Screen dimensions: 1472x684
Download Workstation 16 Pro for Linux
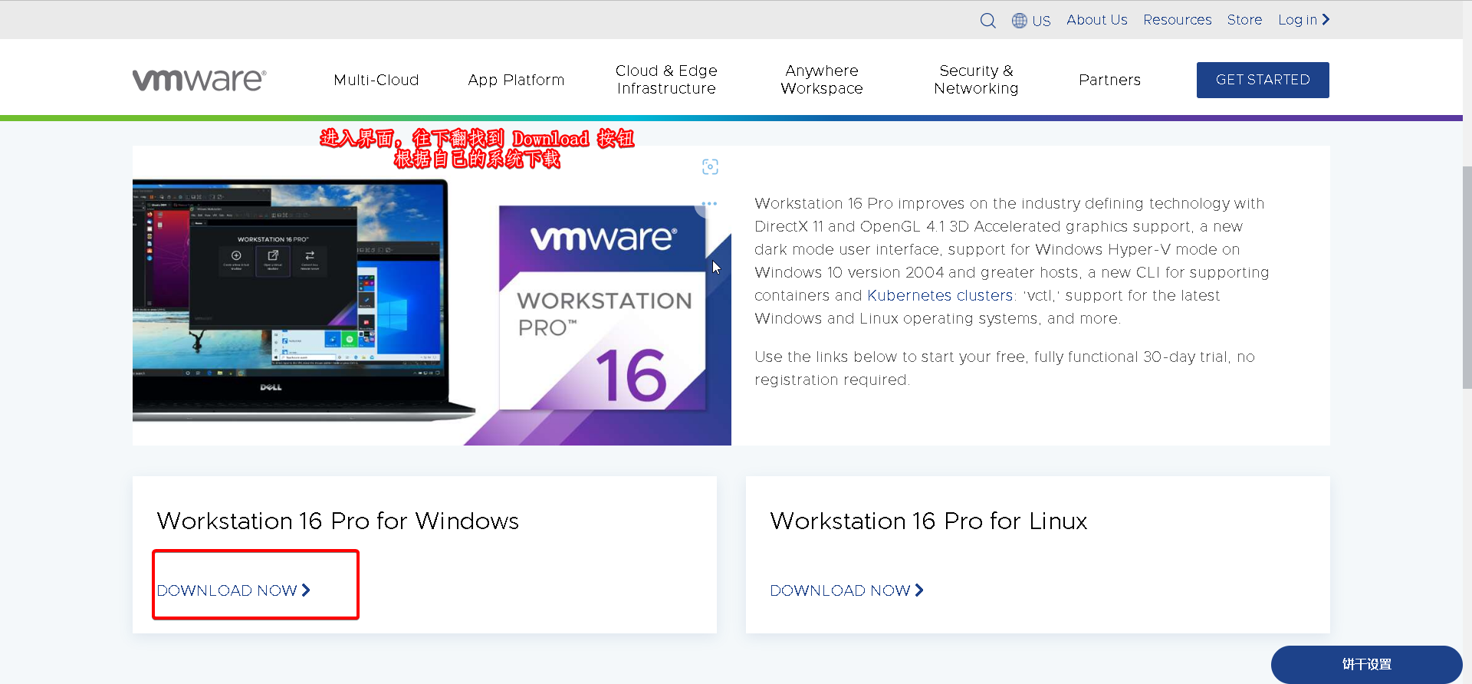846,590
